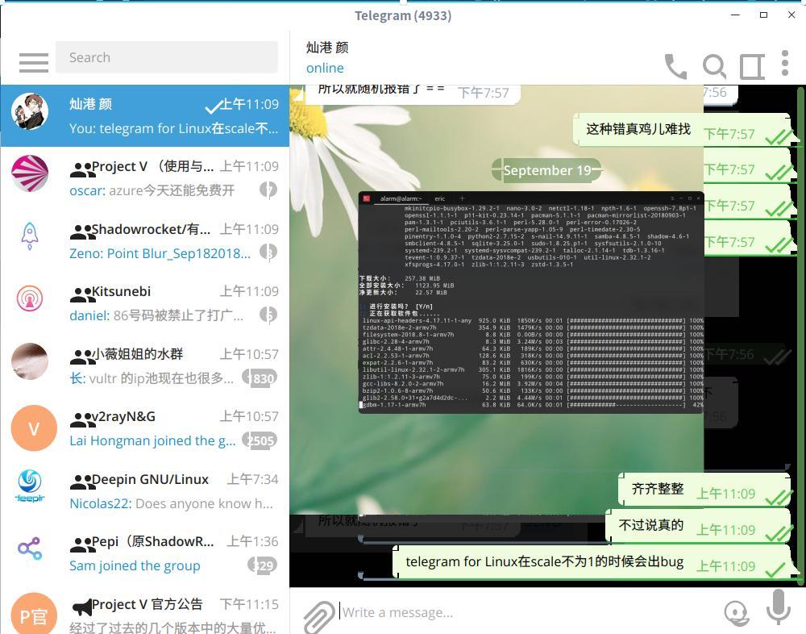
Task: Open the v2rayN&G group chat
Action: [x=145, y=428]
